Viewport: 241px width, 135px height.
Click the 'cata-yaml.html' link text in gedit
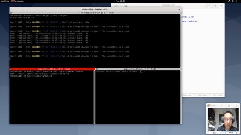(190, 21)
